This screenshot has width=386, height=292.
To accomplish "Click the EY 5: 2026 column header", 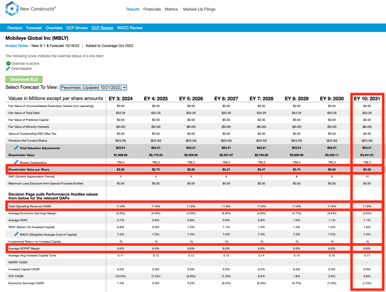I will click(191, 99).
